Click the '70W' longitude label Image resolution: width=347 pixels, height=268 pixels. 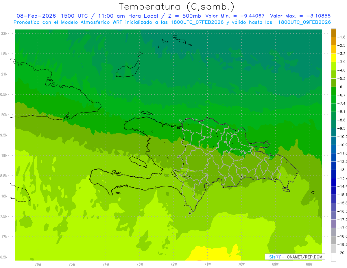tap(241, 264)
